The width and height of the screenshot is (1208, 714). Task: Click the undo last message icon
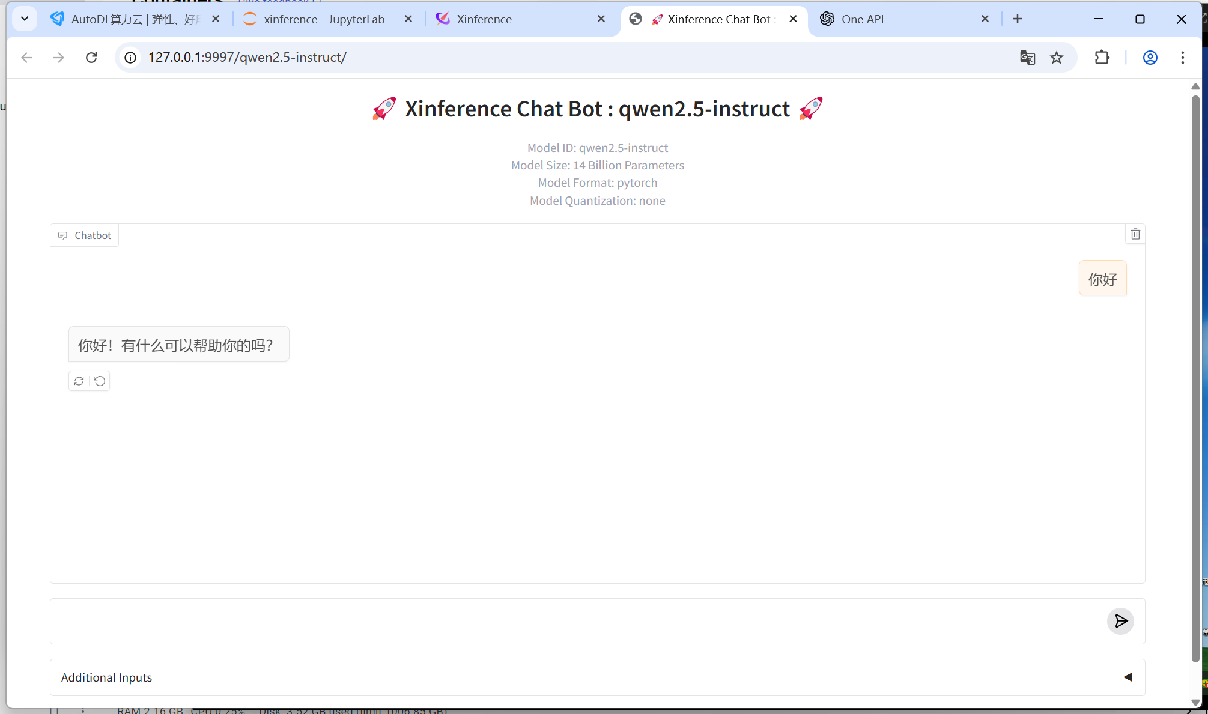click(x=100, y=381)
